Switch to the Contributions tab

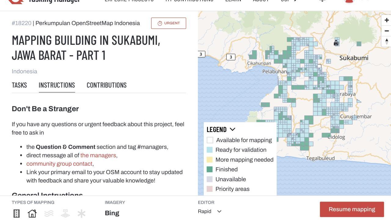pyautogui.click(x=107, y=85)
